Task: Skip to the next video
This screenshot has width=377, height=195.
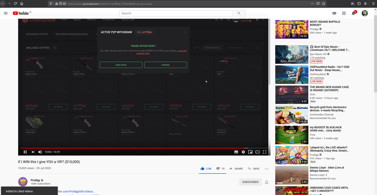Action: click(33, 152)
